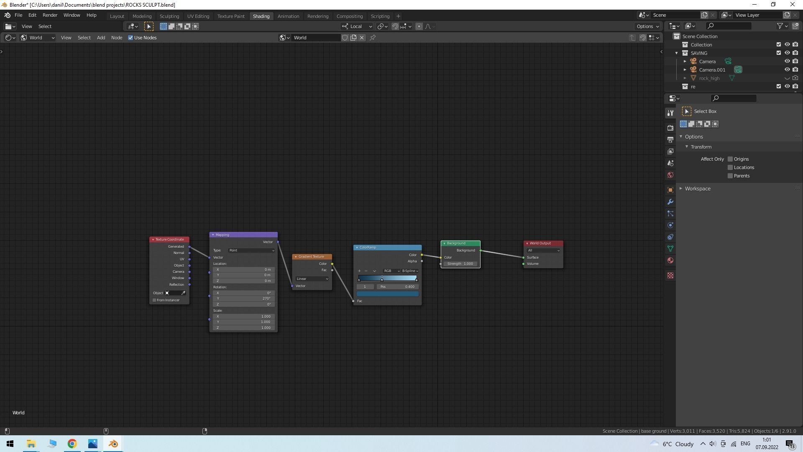Click the Blender icon in Windows taskbar
Viewport: 803px width, 452px height.
pos(113,444)
